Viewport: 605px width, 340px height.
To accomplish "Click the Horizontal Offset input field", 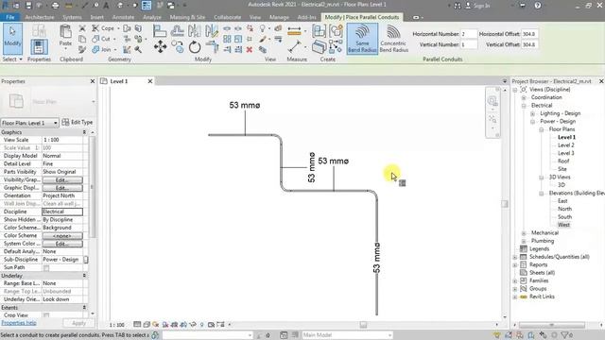I will point(529,34).
